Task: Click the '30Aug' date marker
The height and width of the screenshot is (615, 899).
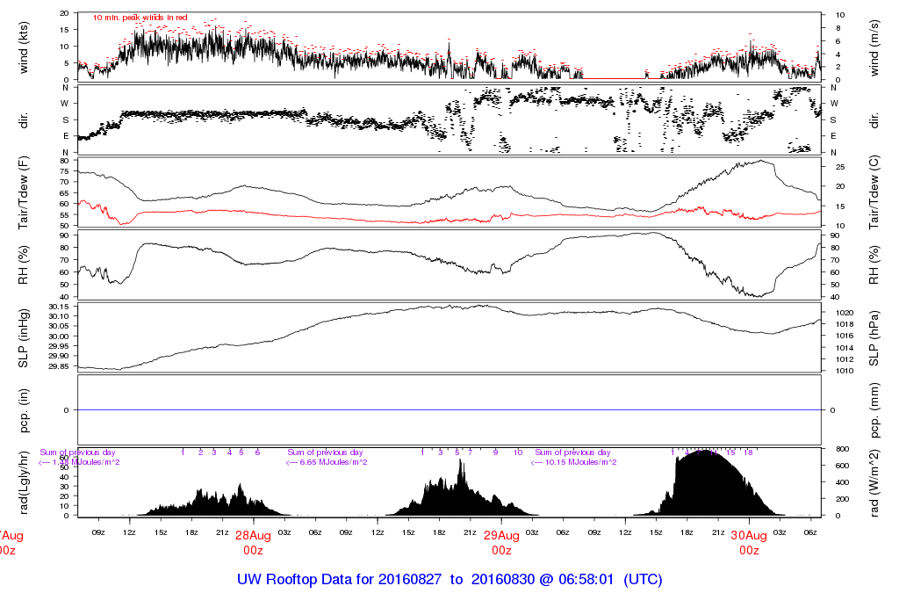Action: [x=749, y=536]
